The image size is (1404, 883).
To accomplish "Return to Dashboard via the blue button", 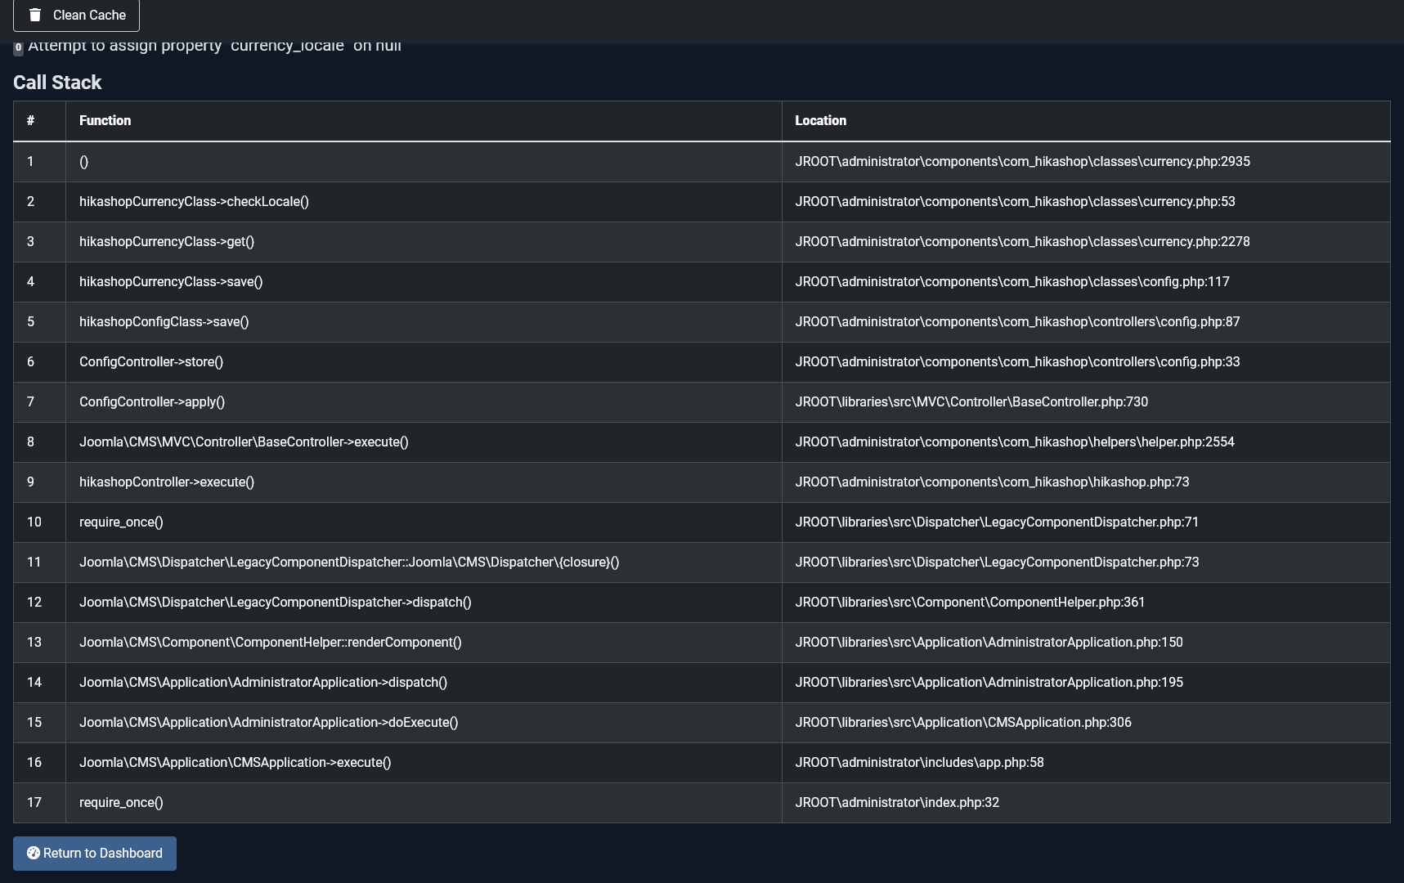I will [95, 853].
